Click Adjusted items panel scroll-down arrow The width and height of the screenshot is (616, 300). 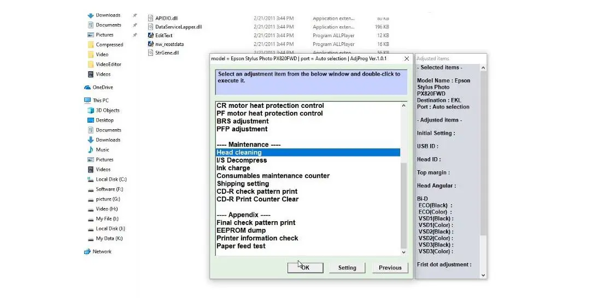483,275
